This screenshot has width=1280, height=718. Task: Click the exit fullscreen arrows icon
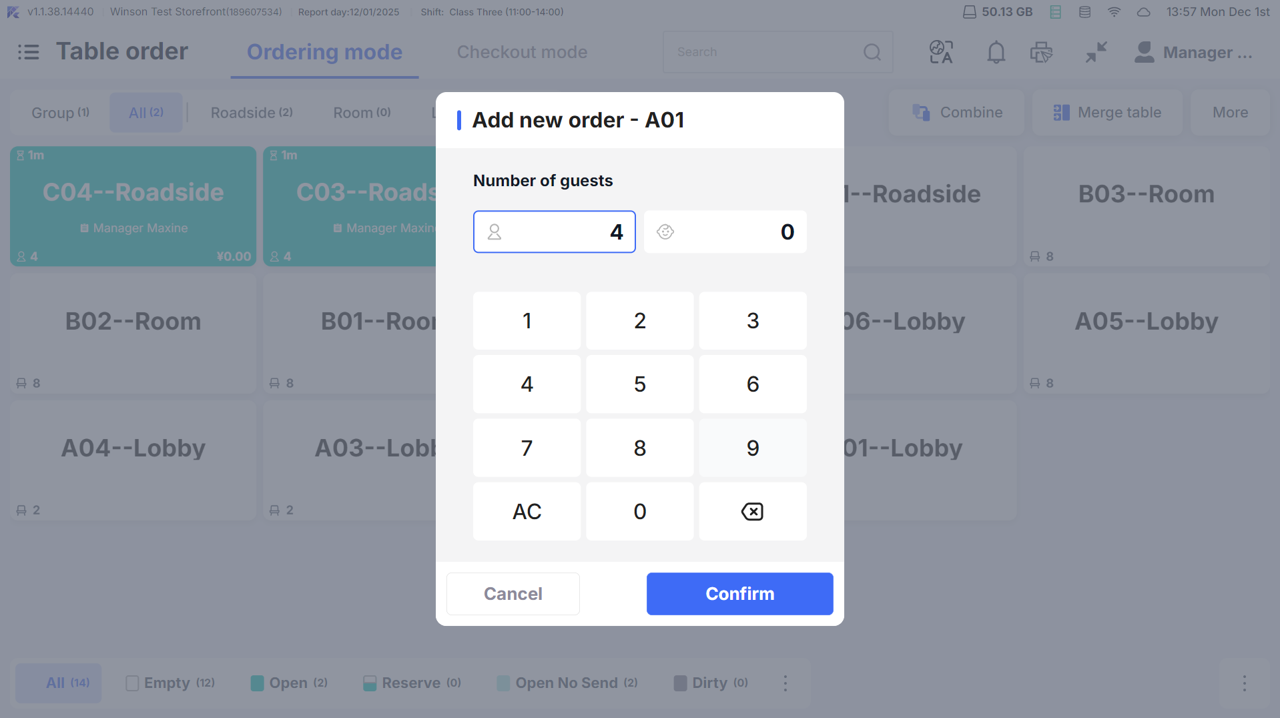pyautogui.click(x=1096, y=52)
